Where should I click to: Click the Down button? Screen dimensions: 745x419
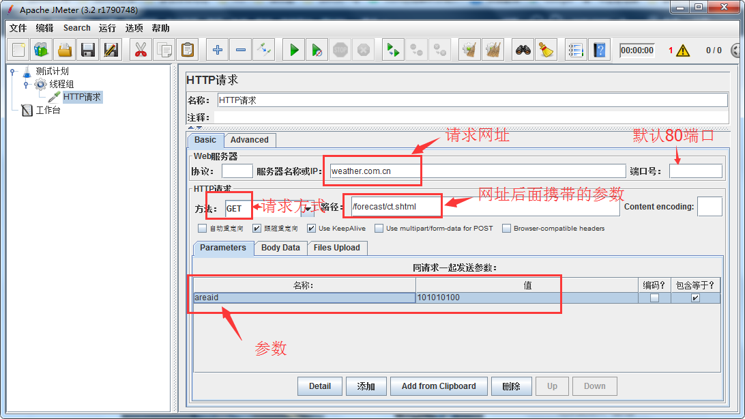coord(595,386)
